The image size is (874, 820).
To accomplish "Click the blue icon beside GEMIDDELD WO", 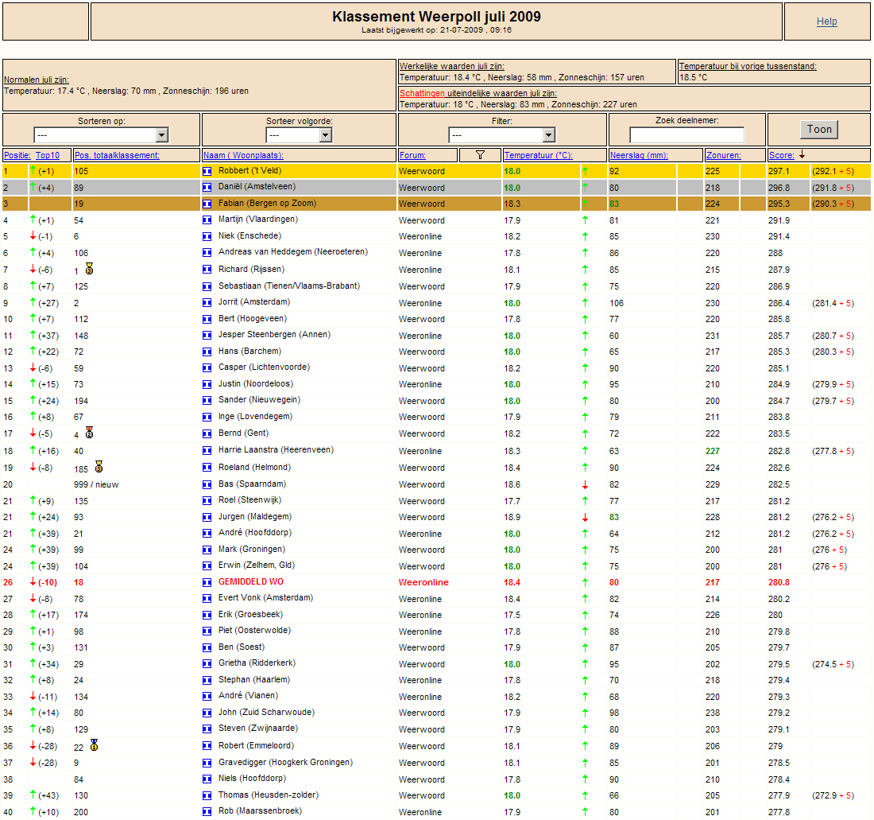I will pyautogui.click(x=207, y=582).
